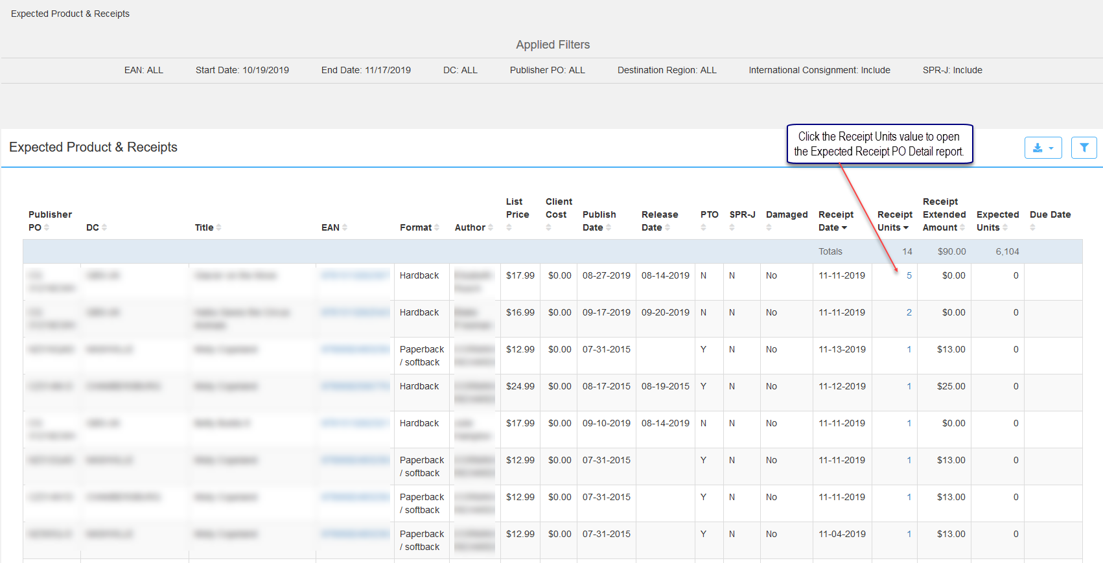Sort the EAN column
Screen dimensions: 1103x563
coord(345,227)
